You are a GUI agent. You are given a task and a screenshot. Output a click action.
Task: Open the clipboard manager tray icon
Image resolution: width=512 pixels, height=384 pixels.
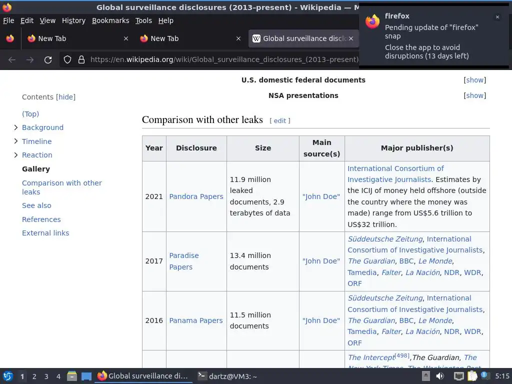tap(472, 376)
